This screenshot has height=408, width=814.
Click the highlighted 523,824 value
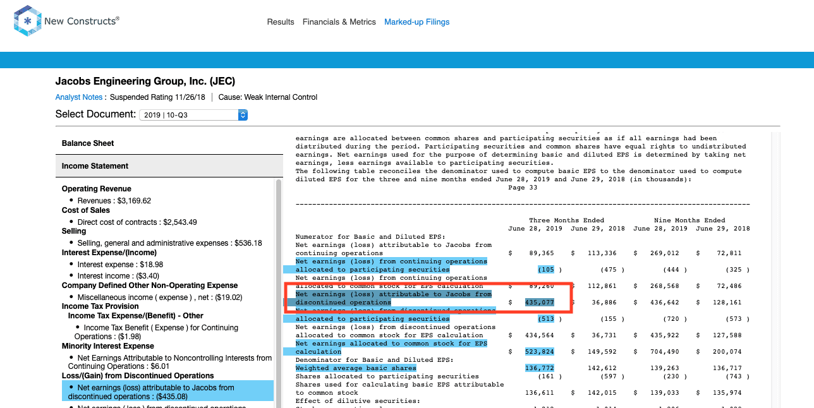539,352
